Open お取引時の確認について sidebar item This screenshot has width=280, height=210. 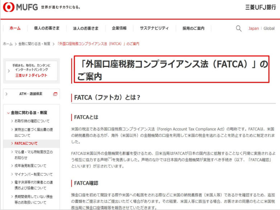tap(32, 121)
